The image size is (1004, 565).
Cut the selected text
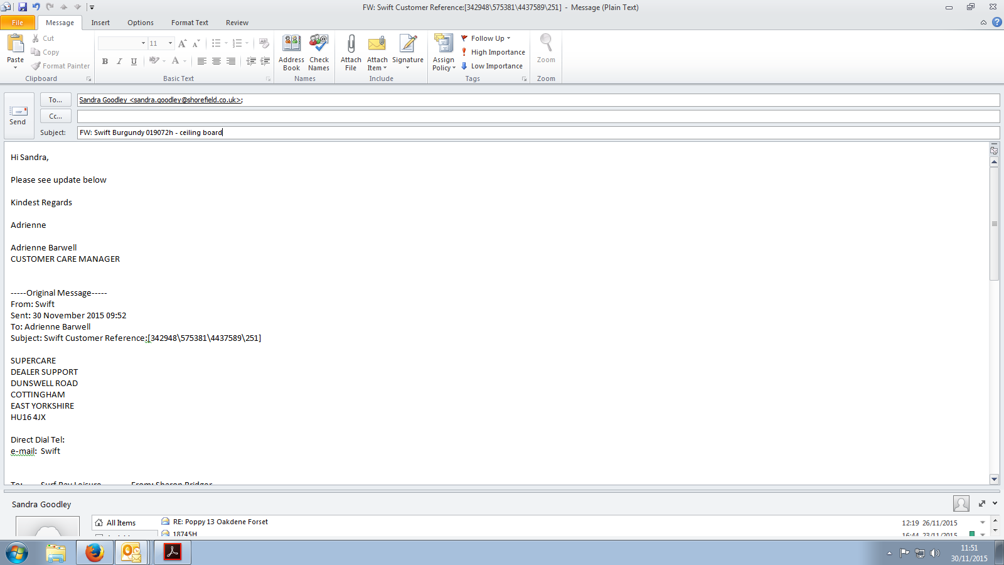tap(43, 38)
